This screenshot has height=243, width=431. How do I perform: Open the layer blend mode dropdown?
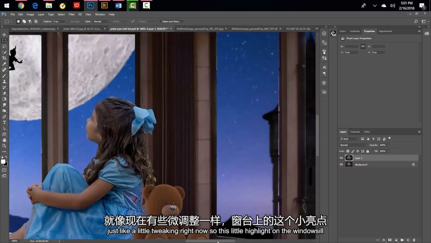pyautogui.click(x=353, y=145)
